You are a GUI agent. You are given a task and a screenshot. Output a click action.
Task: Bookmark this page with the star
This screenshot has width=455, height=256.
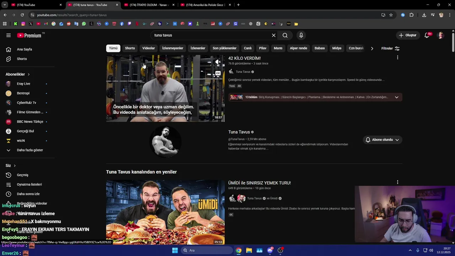click(x=391, y=15)
